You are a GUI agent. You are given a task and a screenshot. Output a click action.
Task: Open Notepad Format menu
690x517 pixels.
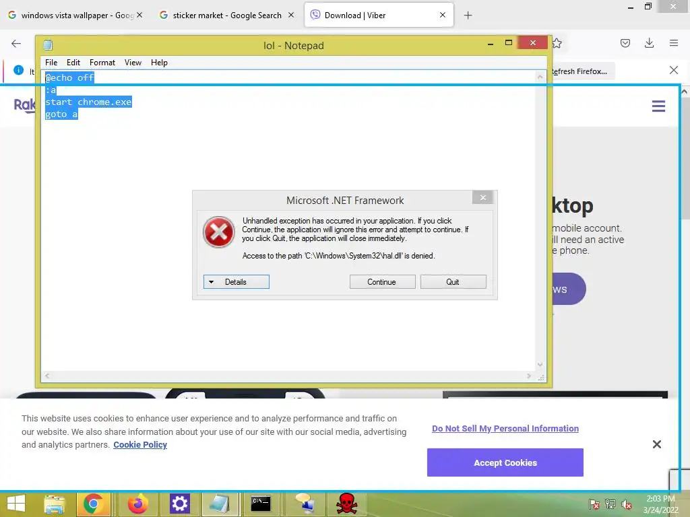(x=102, y=63)
